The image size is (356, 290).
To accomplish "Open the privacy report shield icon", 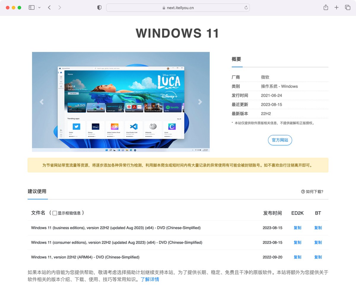I will point(99,8).
